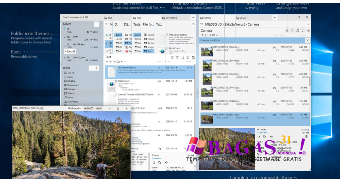Open the Music favorite
The image size is (340, 179).
(x=68, y=97)
